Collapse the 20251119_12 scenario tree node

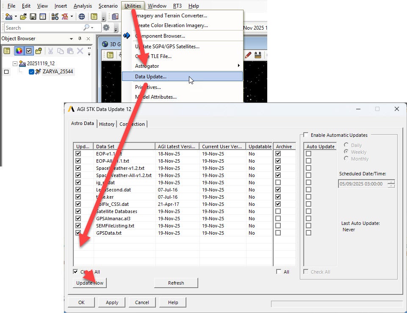(15, 64)
